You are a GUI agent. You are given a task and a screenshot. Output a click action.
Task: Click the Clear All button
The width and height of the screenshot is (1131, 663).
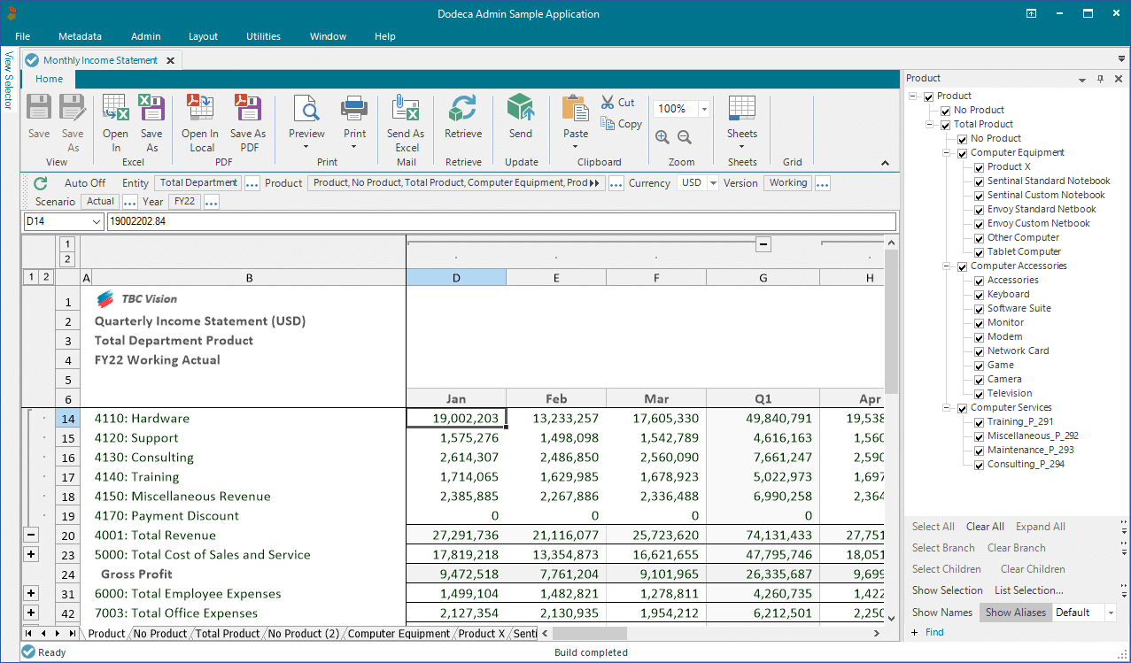click(984, 527)
